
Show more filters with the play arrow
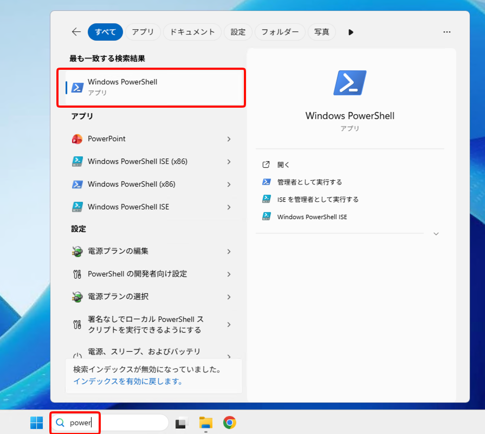(x=351, y=32)
